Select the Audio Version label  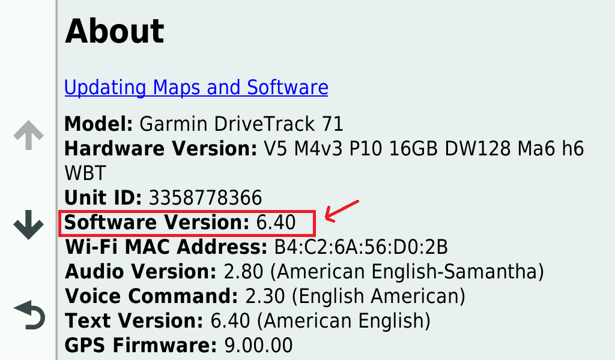[x=141, y=272]
